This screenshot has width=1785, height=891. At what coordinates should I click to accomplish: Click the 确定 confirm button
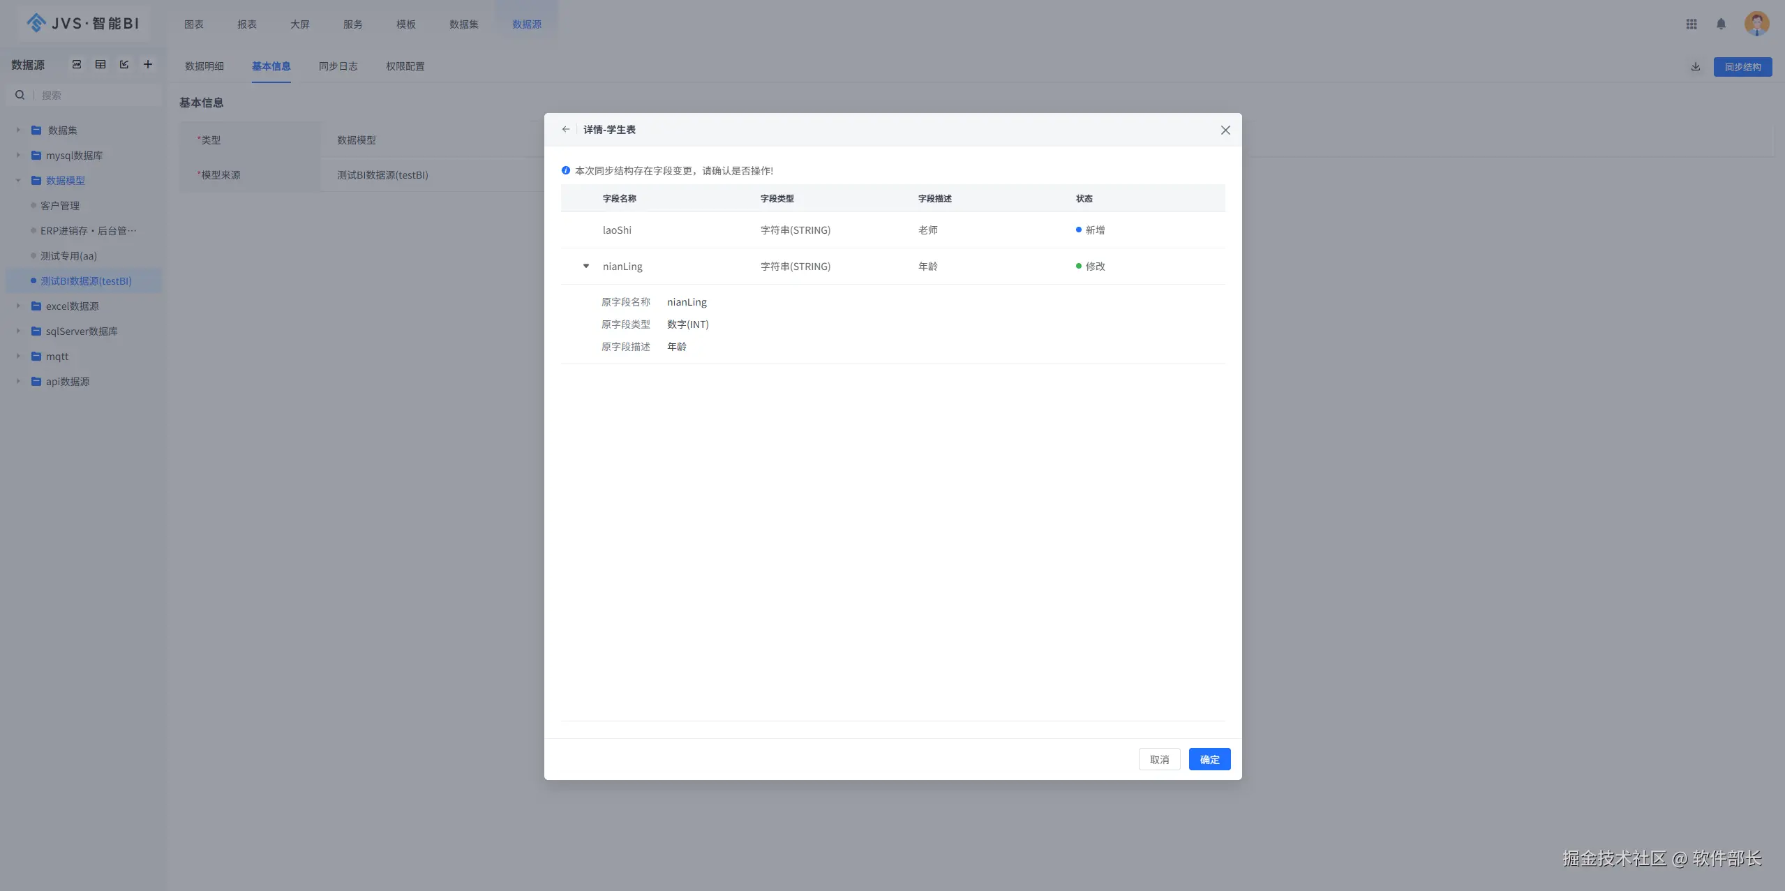pyautogui.click(x=1209, y=759)
